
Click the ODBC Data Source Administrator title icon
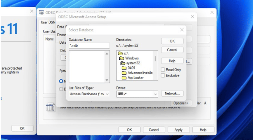click(42, 12)
